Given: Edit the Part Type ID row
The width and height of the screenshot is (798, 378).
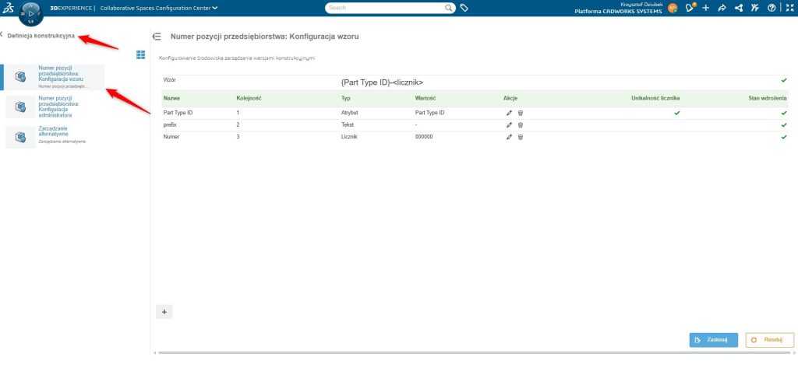Looking at the screenshot, I should 509,113.
